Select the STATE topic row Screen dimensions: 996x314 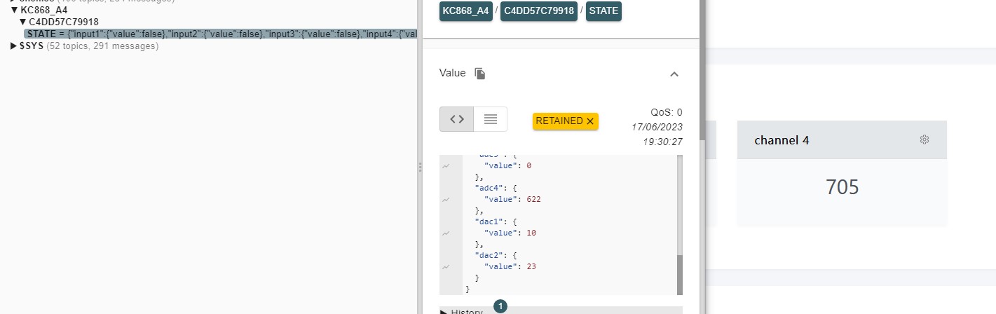(210, 34)
